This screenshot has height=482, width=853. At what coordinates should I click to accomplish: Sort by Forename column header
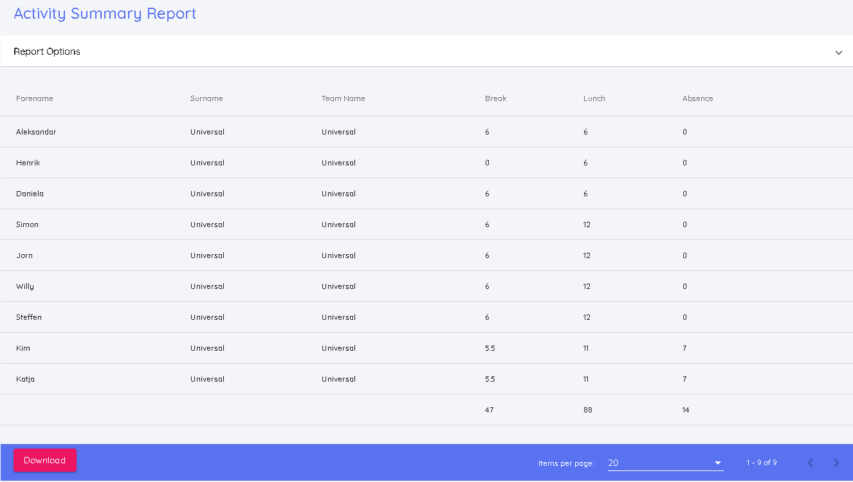click(x=35, y=98)
